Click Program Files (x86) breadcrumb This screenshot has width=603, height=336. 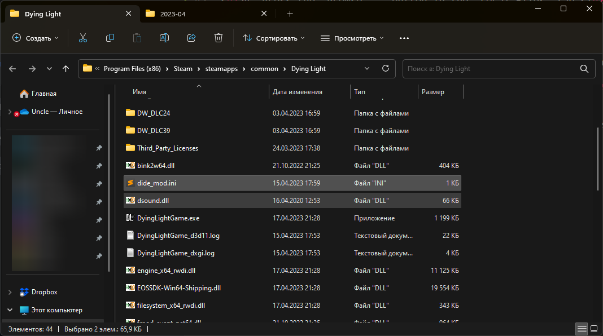132,69
